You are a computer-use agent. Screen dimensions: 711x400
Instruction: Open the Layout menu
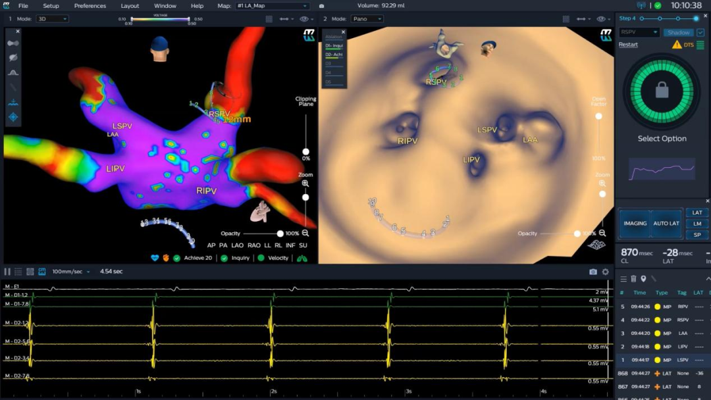pyautogui.click(x=130, y=6)
